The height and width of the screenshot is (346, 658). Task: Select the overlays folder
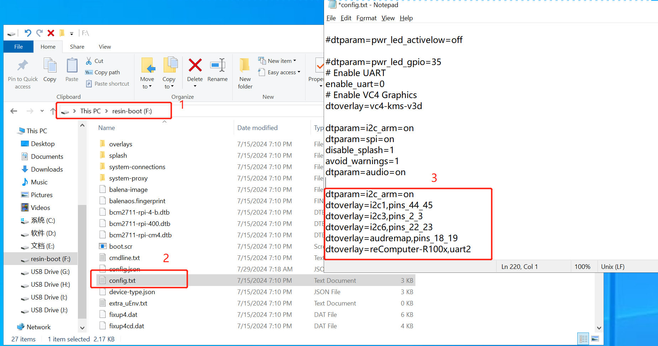[x=121, y=144]
